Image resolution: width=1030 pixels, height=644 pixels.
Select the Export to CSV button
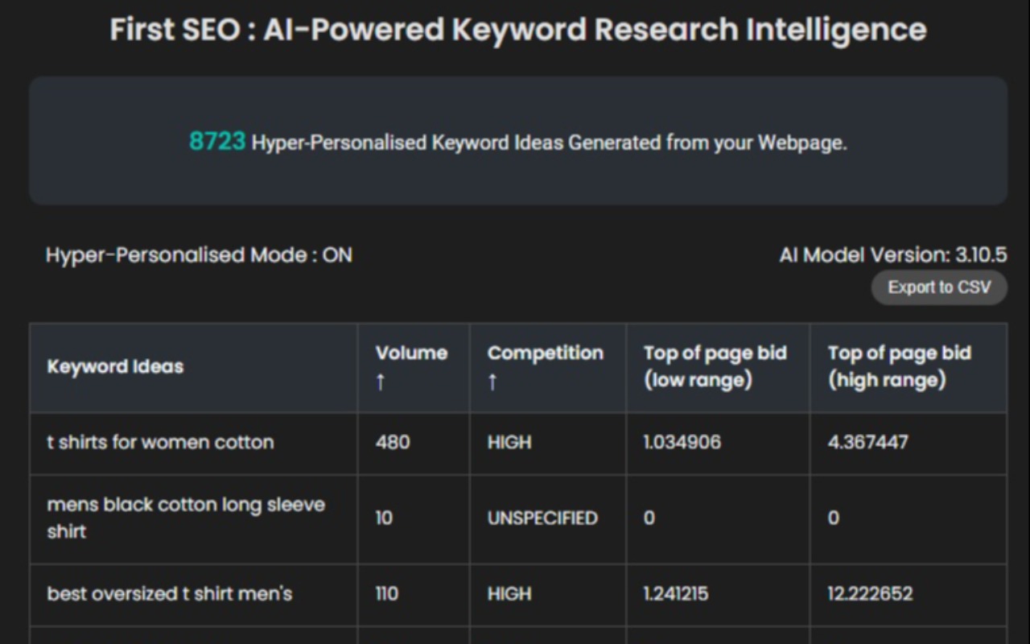point(938,287)
